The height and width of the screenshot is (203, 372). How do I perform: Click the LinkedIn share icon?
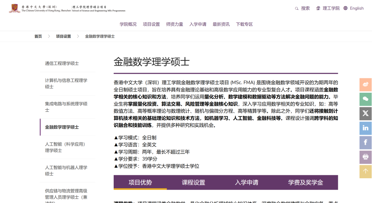(365, 128)
